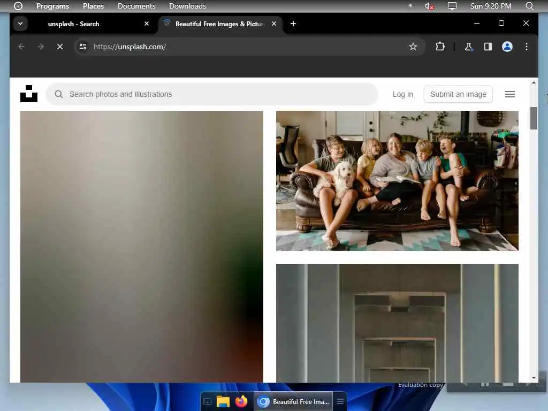Click the scrollbar up arrow
The height and width of the screenshot is (411, 548).
coord(534,83)
